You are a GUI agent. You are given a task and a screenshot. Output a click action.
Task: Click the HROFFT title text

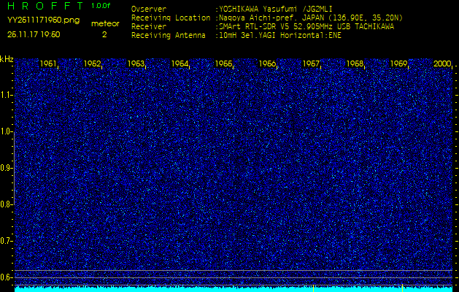[40, 7]
